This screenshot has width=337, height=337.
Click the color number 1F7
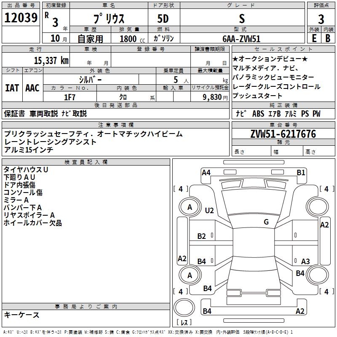point(70,97)
